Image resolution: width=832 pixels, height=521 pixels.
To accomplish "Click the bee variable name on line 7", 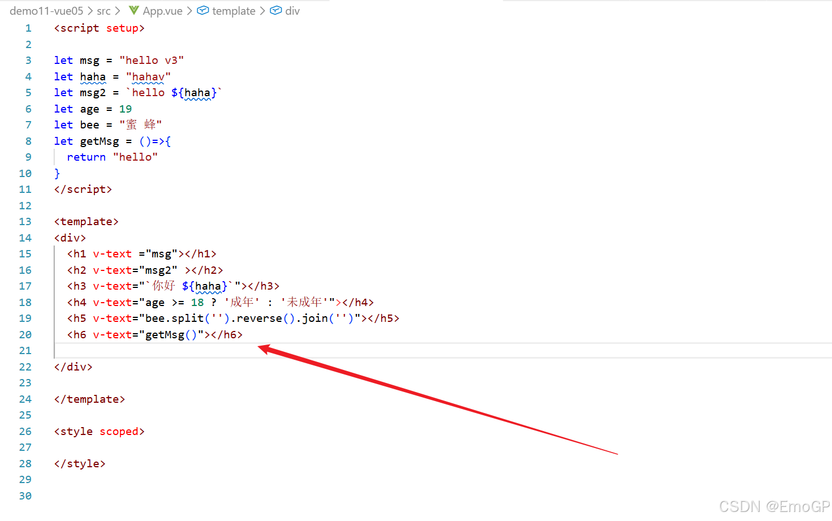I will [89, 125].
